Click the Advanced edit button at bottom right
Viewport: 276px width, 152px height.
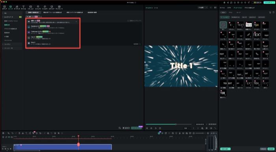click(271, 149)
